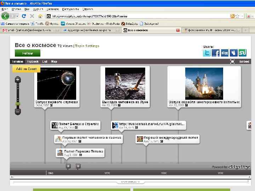Viewport: 255px width, 191px height.
Task: Expand first plus marker on timeline axis
Action: [68, 166]
